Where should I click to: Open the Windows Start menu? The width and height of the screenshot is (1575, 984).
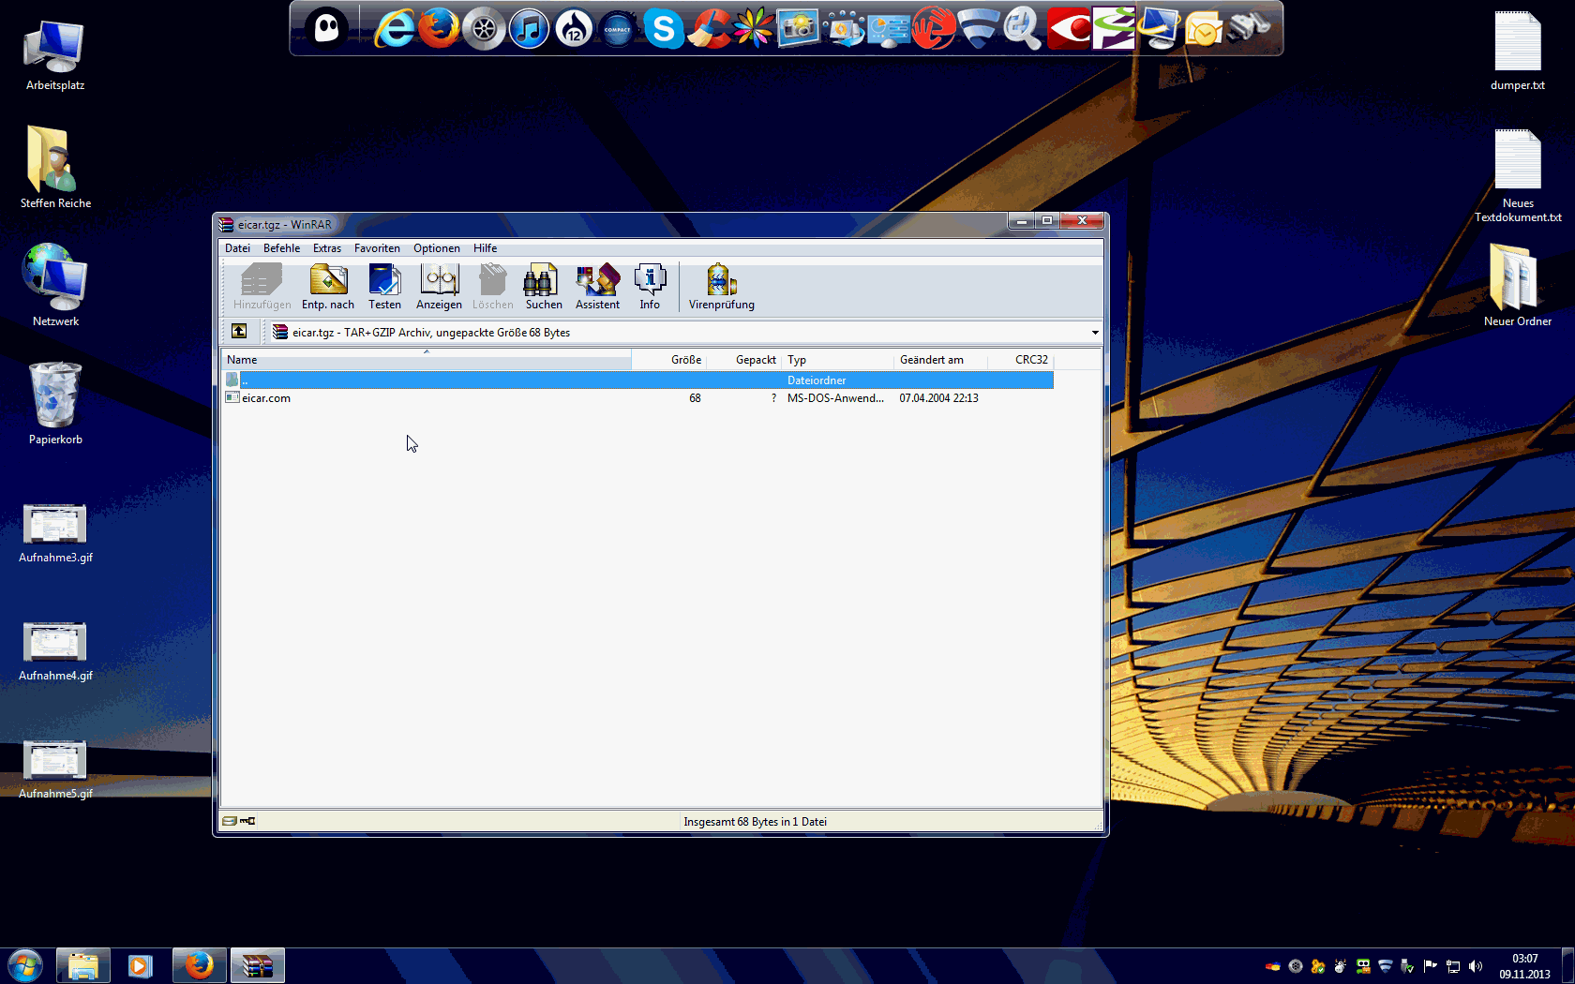(x=25, y=965)
